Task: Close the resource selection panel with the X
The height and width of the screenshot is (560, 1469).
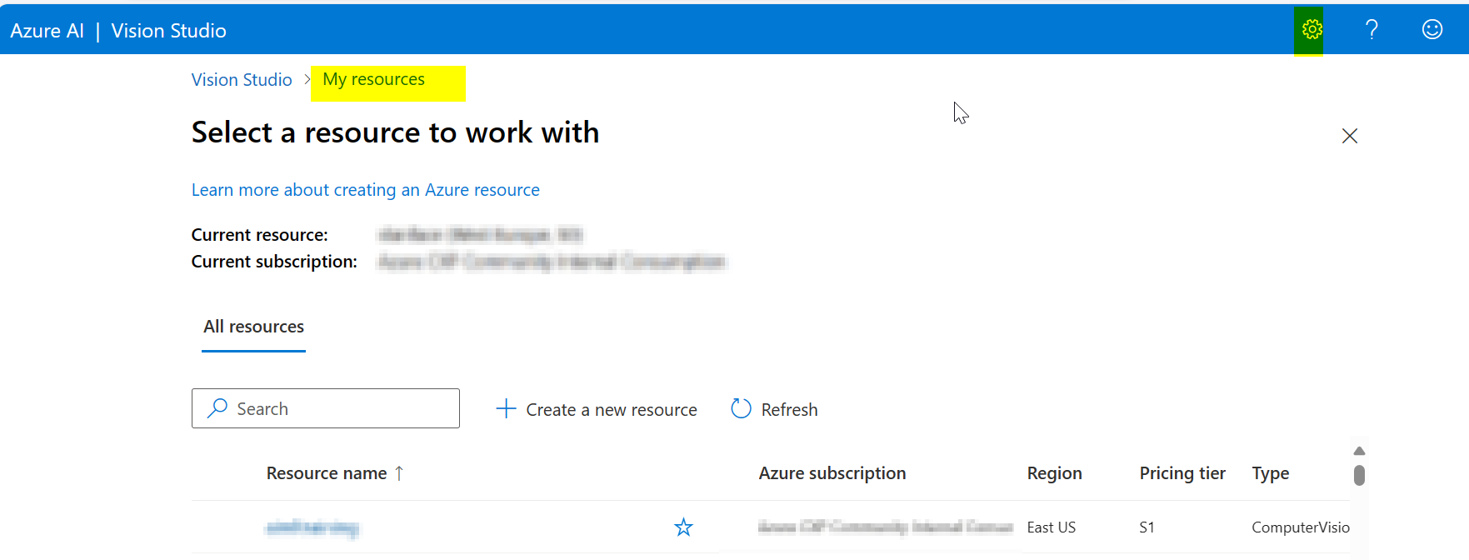Action: pyautogui.click(x=1350, y=135)
